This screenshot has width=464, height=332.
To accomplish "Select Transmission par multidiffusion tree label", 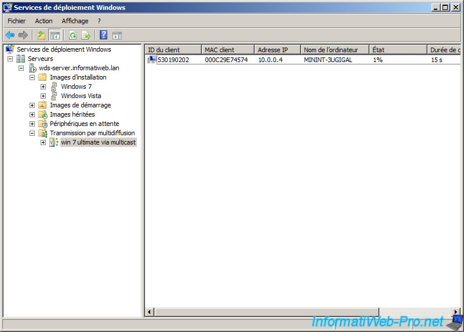I will pos(92,133).
